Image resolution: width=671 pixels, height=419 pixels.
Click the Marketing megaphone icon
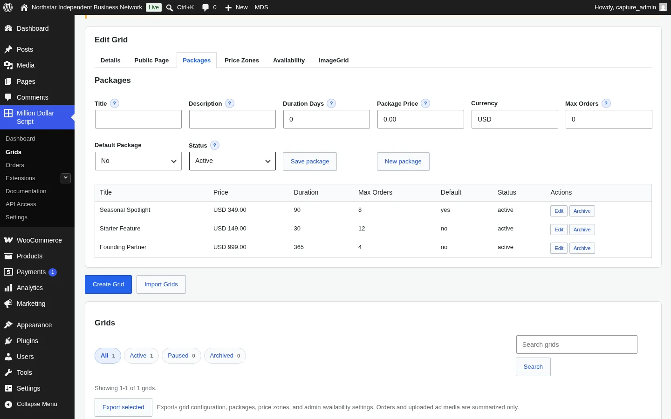point(8,304)
